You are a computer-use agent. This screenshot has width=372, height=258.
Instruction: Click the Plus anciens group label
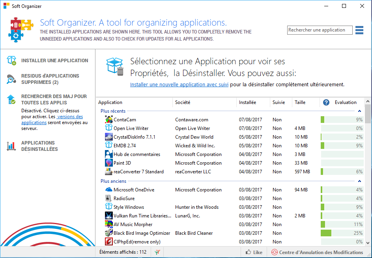113,181
